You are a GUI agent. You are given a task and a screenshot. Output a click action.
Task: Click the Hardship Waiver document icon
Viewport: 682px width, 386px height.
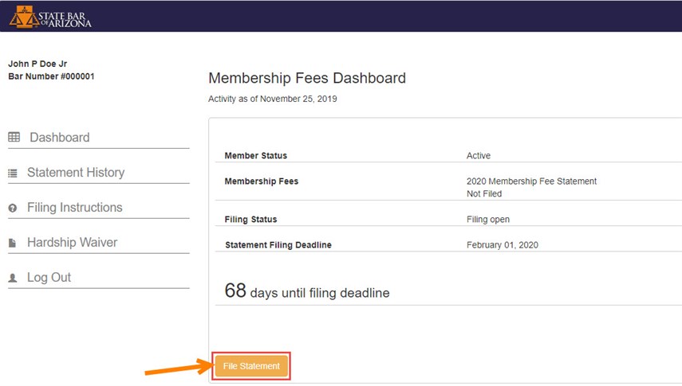point(12,243)
